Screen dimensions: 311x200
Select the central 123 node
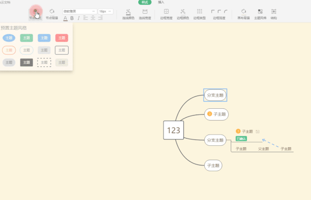coord(174,130)
